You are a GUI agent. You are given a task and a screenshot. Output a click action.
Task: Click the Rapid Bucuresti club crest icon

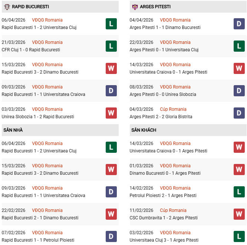click(7, 7)
